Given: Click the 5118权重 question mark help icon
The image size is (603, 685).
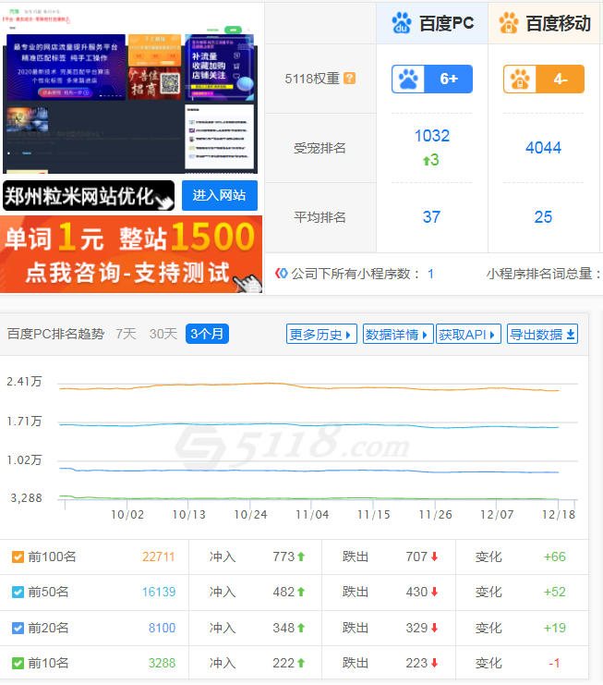Looking at the screenshot, I should tap(349, 79).
